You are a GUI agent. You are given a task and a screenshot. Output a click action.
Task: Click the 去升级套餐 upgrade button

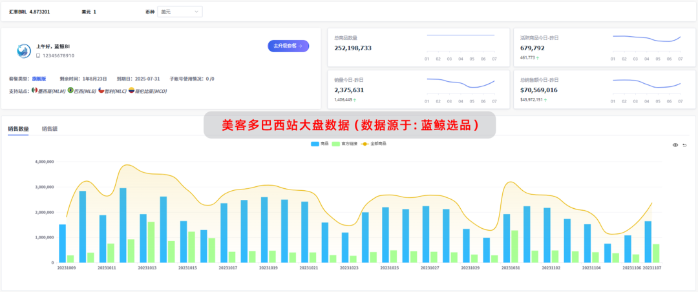click(288, 46)
